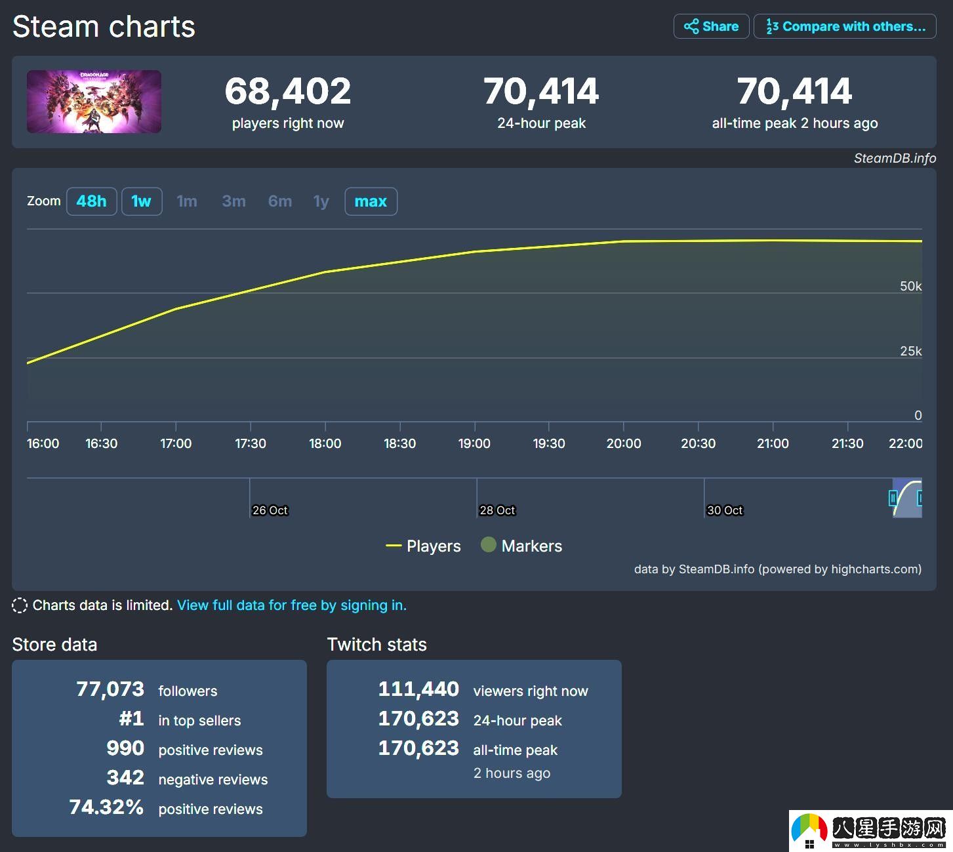The height and width of the screenshot is (852, 953).
Task: Click the green Markers legend dot
Action: pos(488,544)
